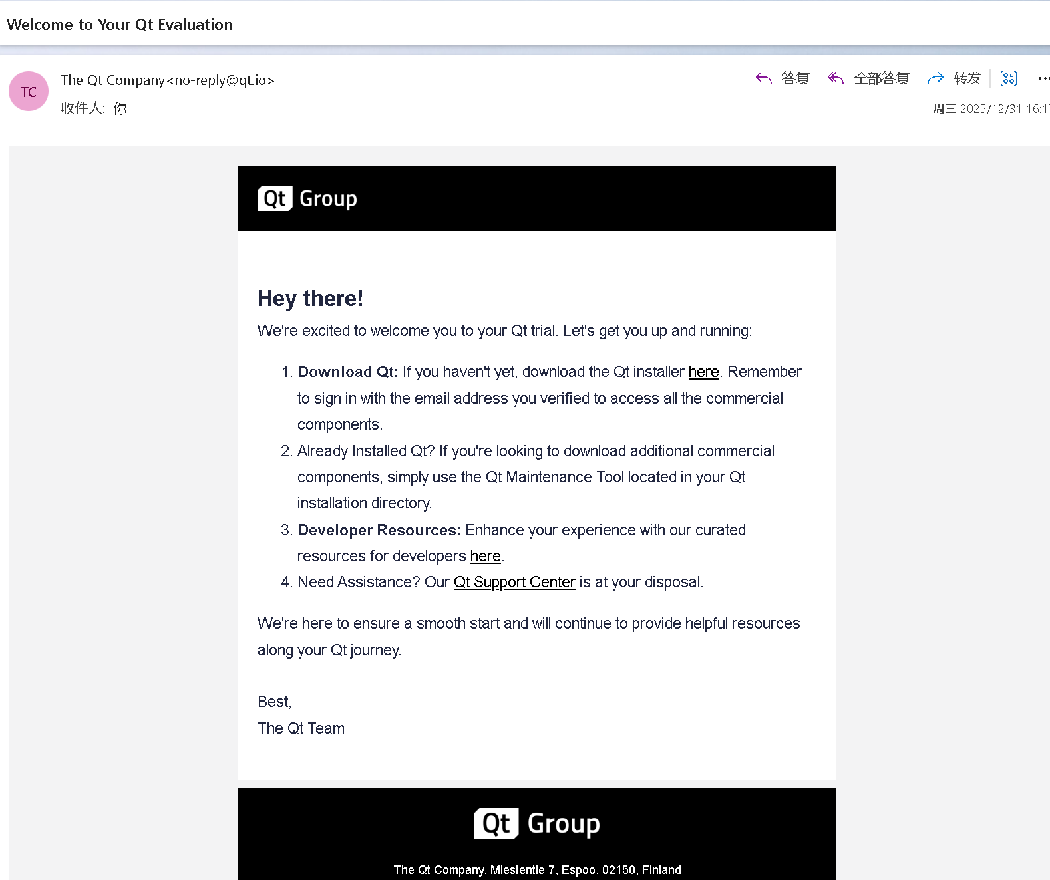Click the 'Developer Resources:' bold text
Image resolution: width=1050 pixels, height=880 pixels.
click(x=379, y=530)
